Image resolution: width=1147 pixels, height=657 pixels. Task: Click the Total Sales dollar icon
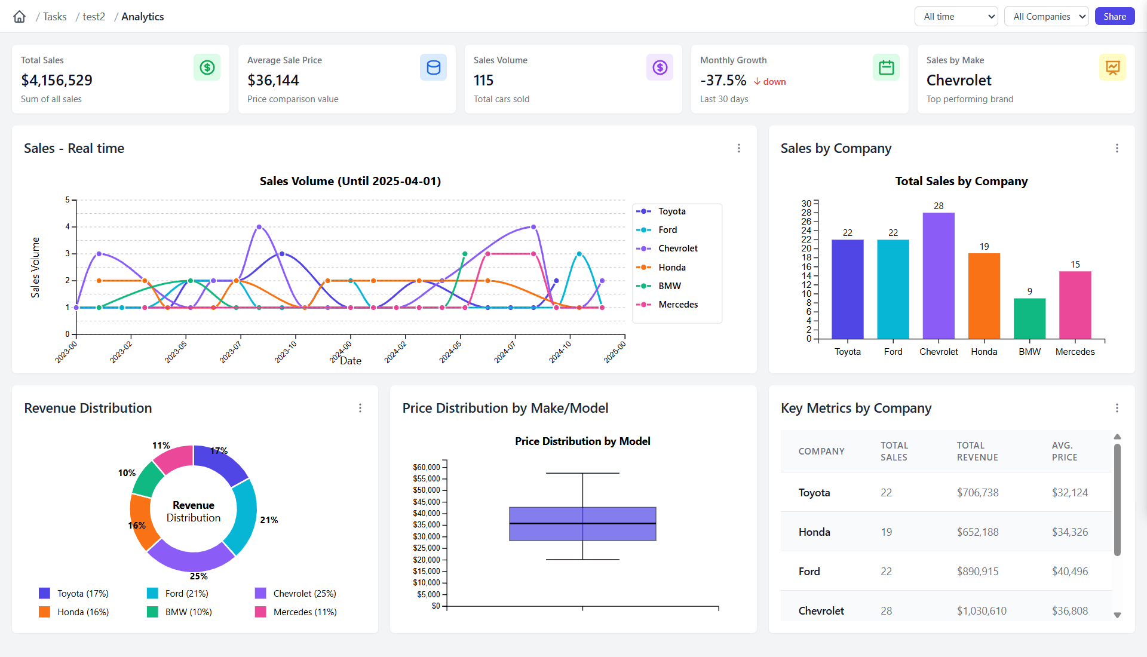pyautogui.click(x=207, y=67)
